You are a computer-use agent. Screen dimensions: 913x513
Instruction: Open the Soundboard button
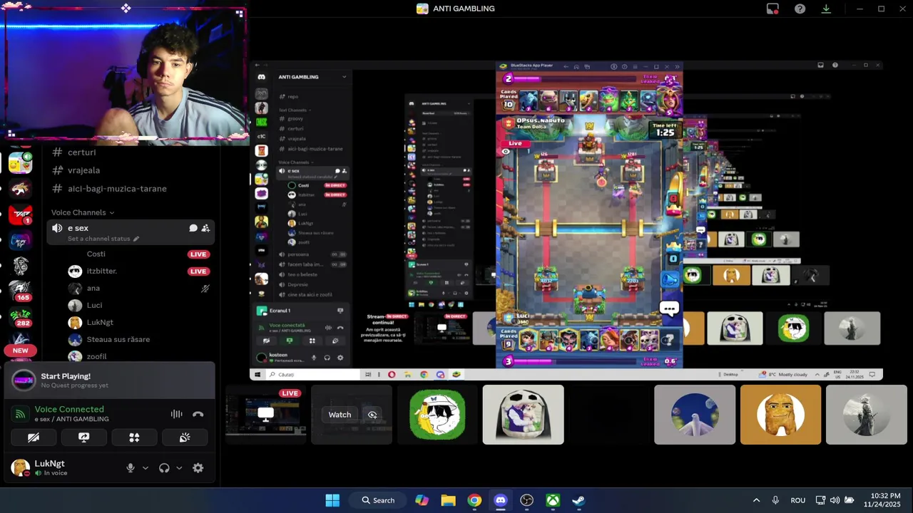[x=185, y=437]
